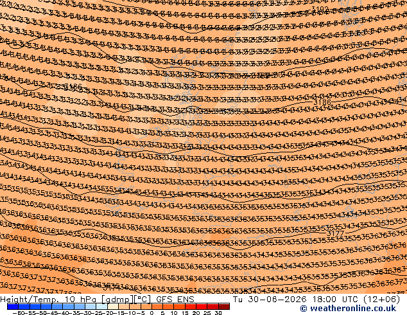Pick the legend swatch between -45 and -40
This screenshot has height=315, width=407.
(57, 307)
